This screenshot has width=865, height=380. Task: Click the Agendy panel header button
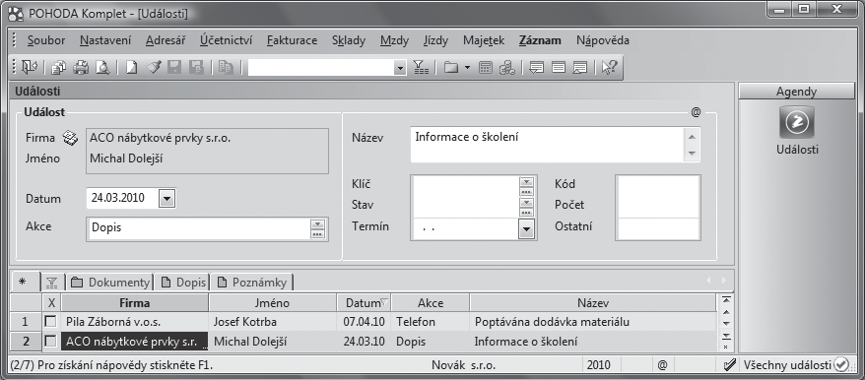coord(796,92)
